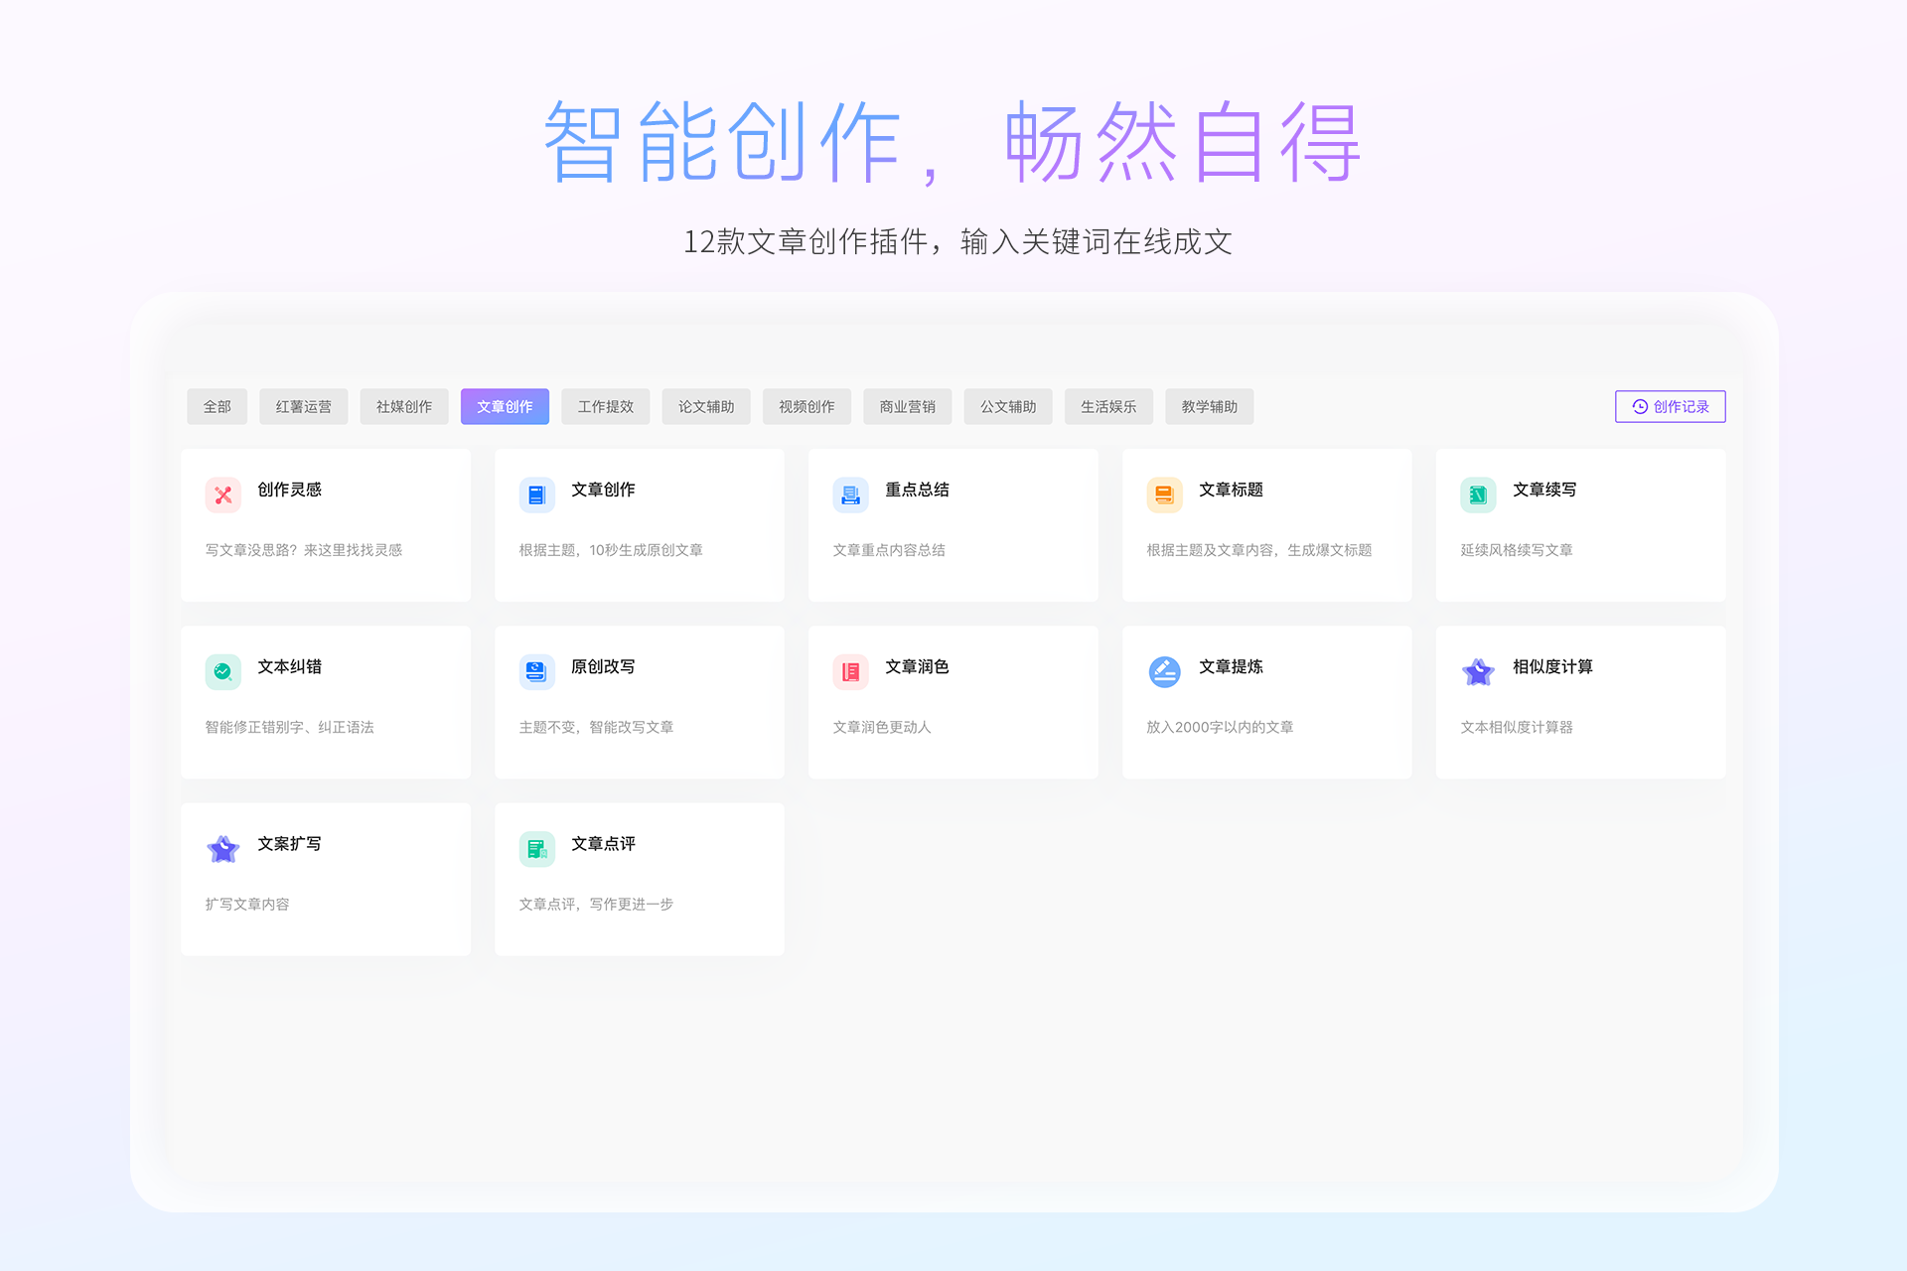This screenshot has width=1907, height=1271.
Task: Click the 文章点评 card title
Action: pyautogui.click(x=603, y=844)
